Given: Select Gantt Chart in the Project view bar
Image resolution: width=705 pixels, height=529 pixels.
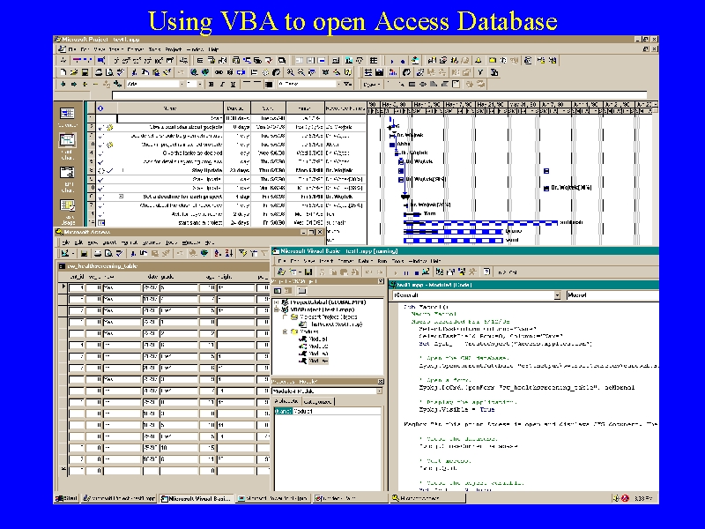Looking at the screenshot, I should (x=68, y=146).
